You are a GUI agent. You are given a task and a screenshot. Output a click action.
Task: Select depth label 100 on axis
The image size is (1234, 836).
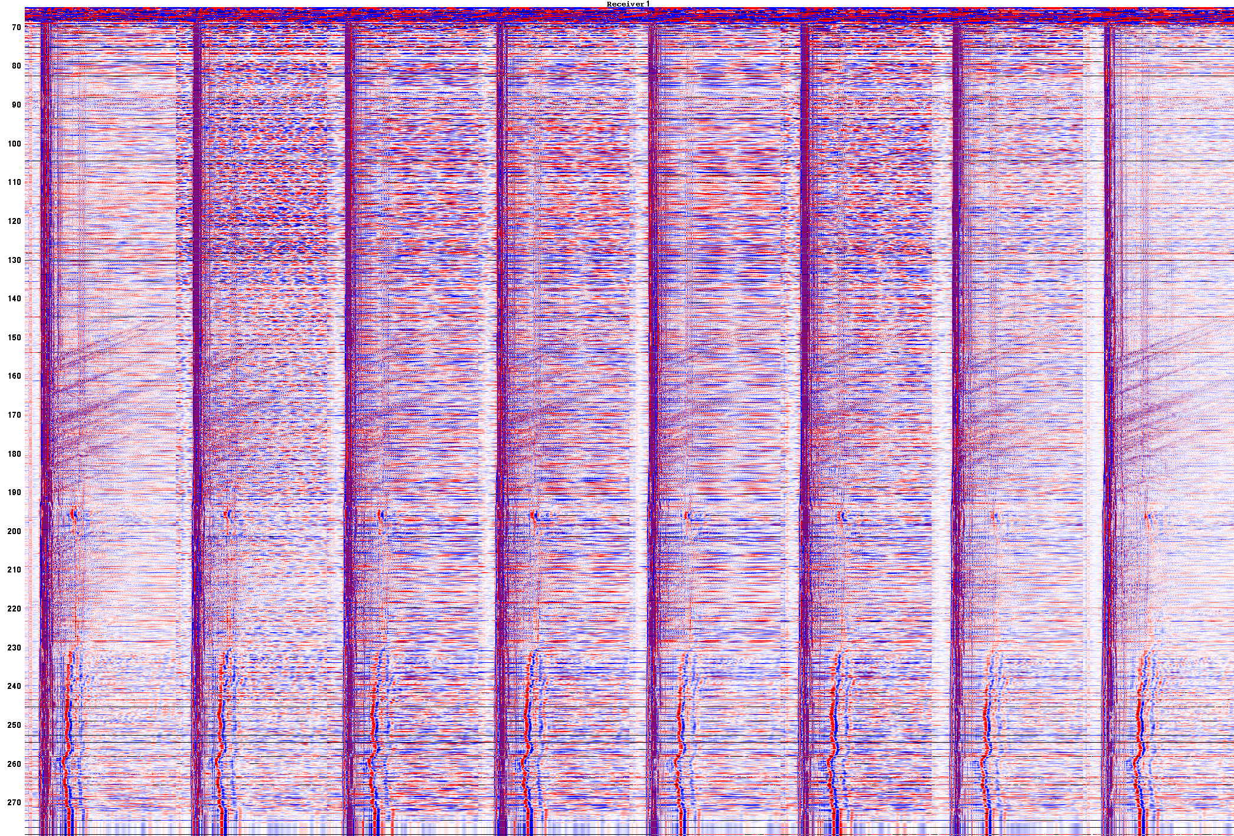[14, 144]
